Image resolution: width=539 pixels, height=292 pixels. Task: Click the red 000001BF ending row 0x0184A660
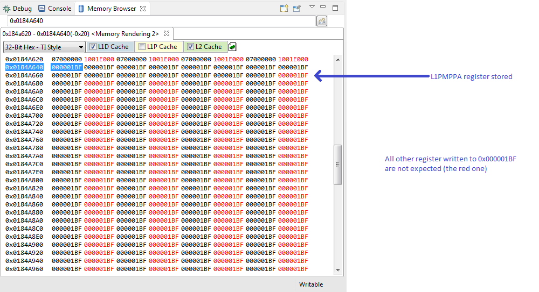coord(293,75)
